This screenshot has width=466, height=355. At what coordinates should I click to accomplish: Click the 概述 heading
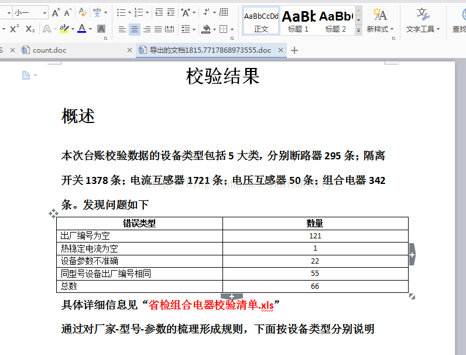click(x=78, y=115)
